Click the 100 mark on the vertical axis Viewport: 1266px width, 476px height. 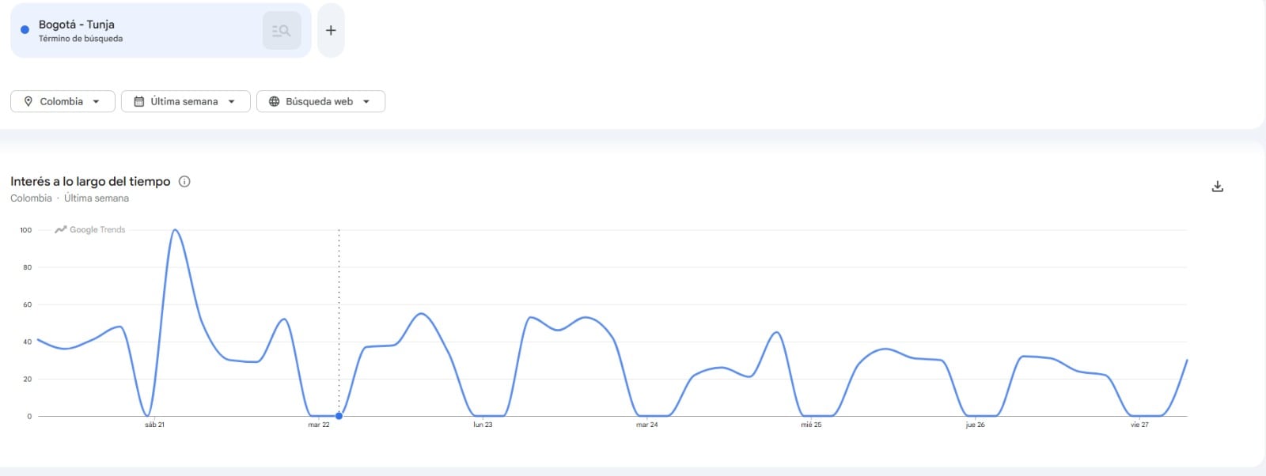(x=26, y=232)
